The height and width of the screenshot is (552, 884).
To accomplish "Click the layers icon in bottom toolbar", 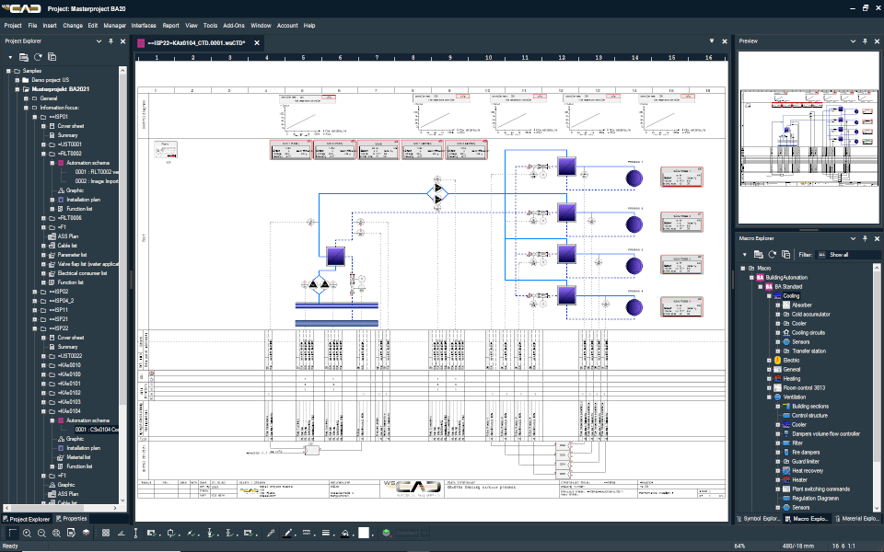I will pyautogui.click(x=86, y=533).
